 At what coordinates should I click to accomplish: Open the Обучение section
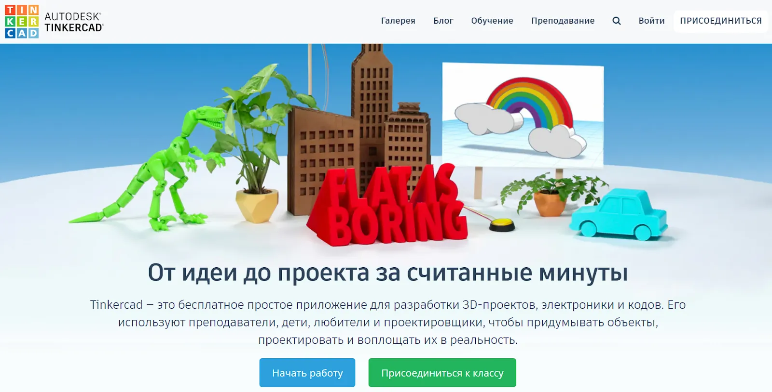(492, 21)
